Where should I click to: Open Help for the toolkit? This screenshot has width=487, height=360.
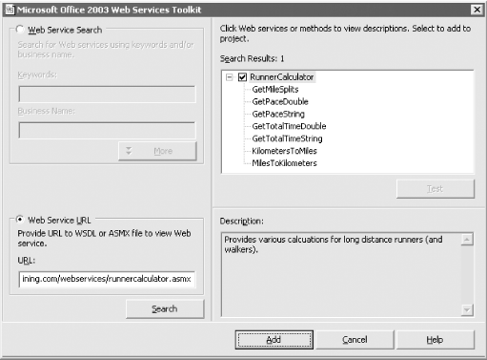[x=436, y=340]
